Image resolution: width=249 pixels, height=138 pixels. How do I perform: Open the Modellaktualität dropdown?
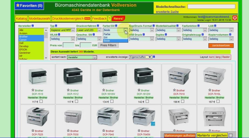[168, 30]
